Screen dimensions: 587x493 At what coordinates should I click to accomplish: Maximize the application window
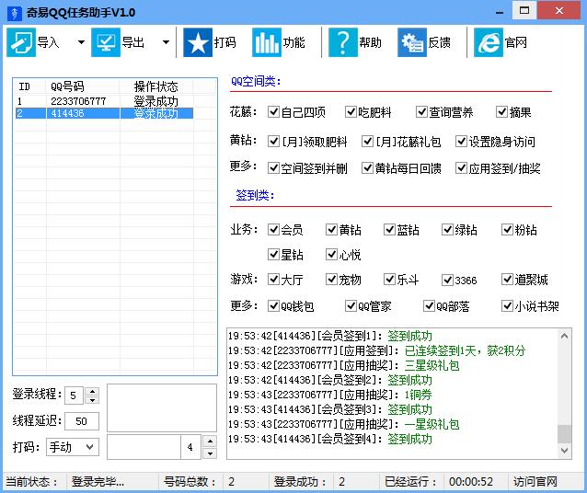[x=524, y=10]
